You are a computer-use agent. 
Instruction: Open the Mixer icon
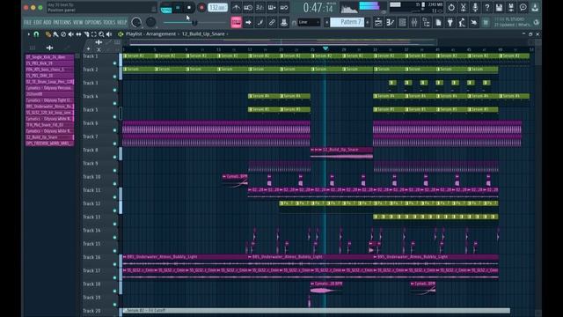(414, 22)
